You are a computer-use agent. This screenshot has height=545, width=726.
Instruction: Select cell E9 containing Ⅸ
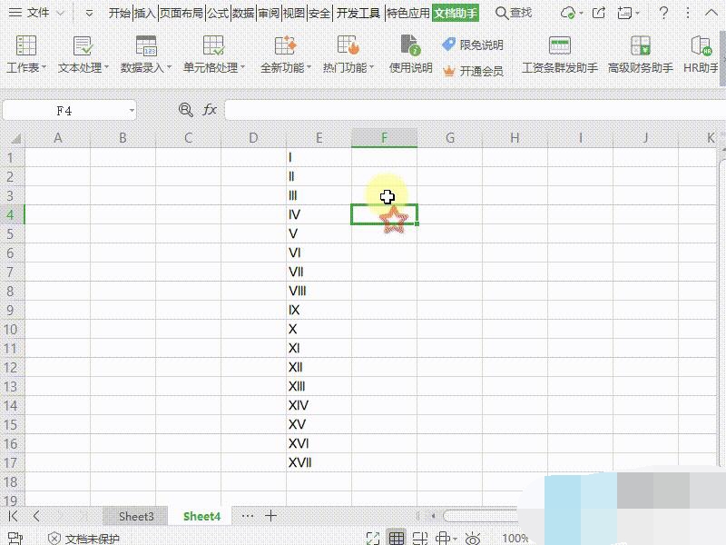pos(319,310)
